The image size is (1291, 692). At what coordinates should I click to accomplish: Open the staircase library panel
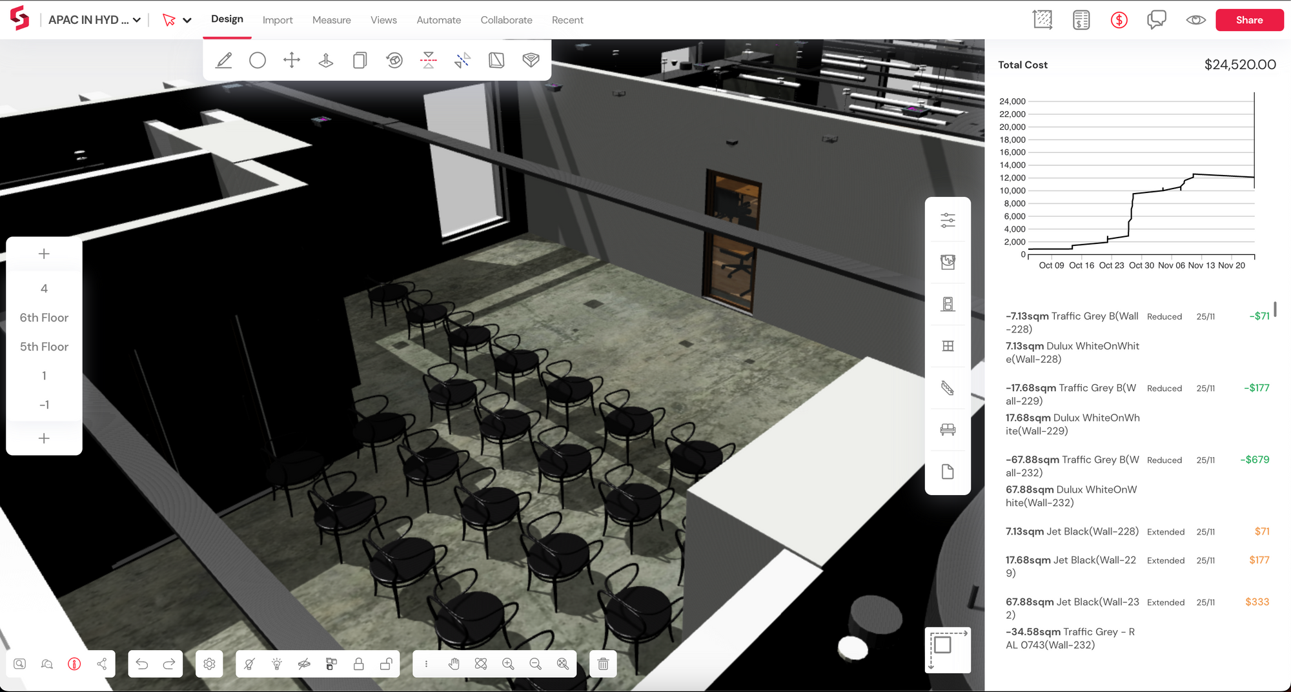pos(948,388)
